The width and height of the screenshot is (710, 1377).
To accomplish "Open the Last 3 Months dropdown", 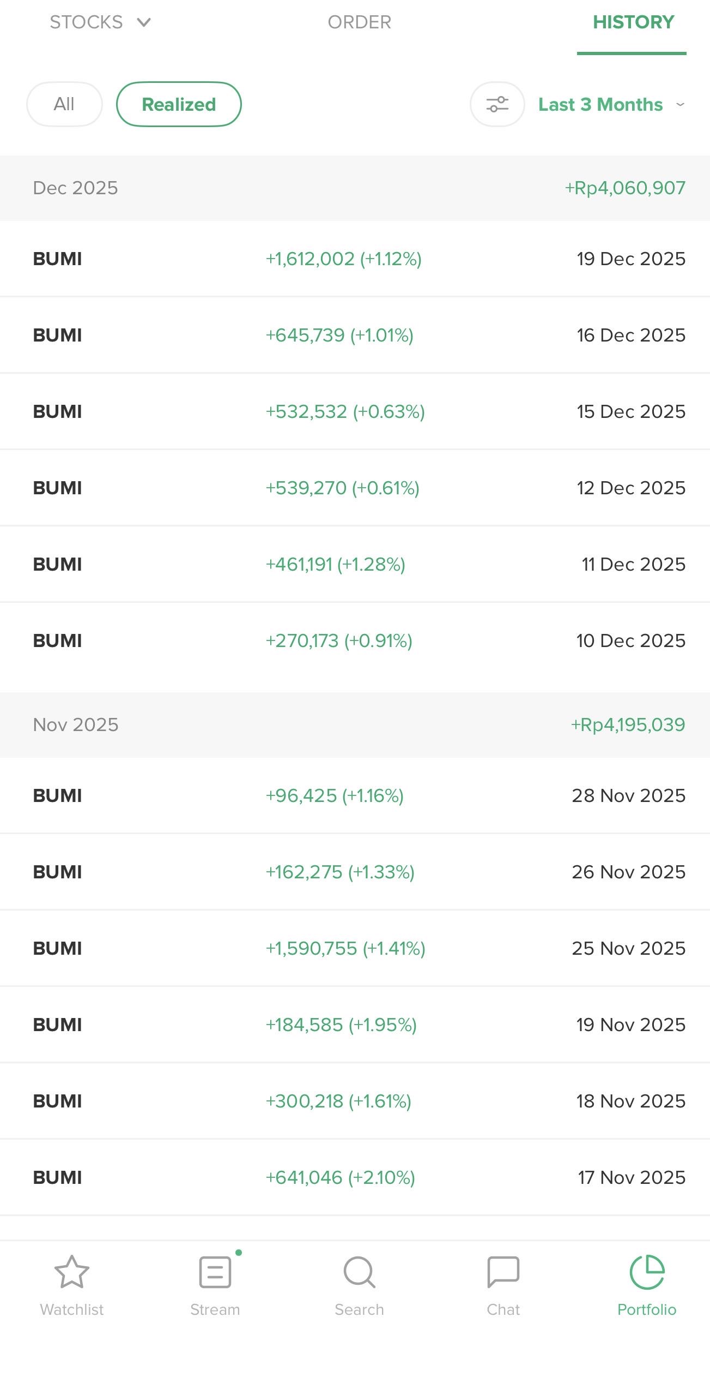I will pyautogui.click(x=610, y=104).
